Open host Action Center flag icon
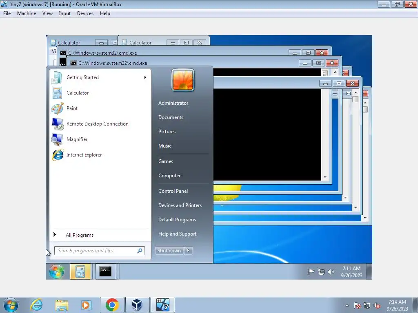The height and width of the screenshot is (313, 418). pos(357,305)
